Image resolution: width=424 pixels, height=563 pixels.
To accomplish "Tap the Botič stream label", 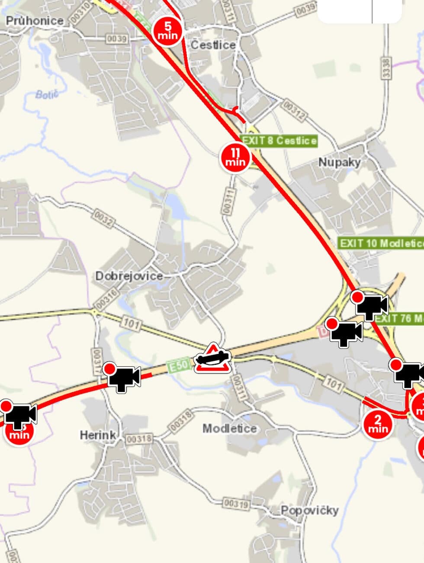I will point(46,94).
